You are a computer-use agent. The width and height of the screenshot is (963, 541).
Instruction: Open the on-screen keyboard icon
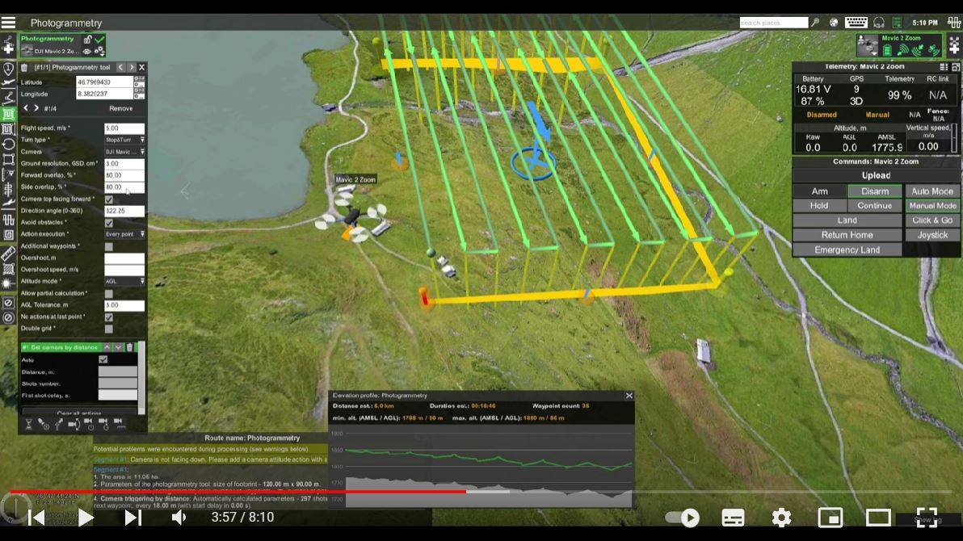point(856,23)
